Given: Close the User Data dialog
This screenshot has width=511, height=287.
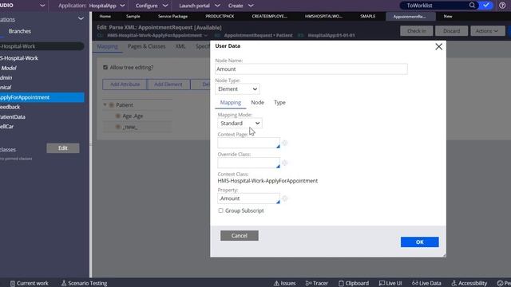Looking at the screenshot, I should (x=438, y=46).
